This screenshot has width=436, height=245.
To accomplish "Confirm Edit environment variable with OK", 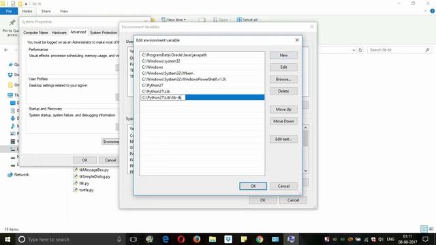I will [253, 186].
